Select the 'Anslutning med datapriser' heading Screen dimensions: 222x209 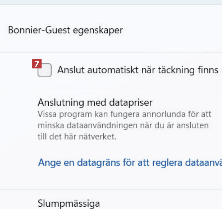click(x=95, y=102)
